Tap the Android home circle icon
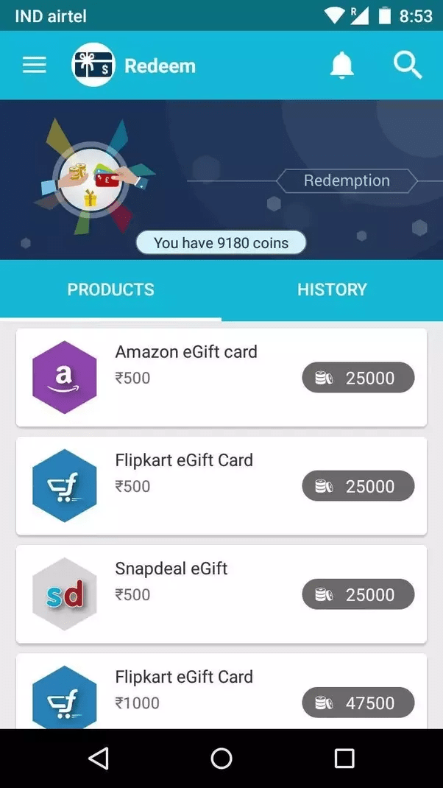The width and height of the screenshot is (443, 788). pyautogui.click(x=221, y=758)
